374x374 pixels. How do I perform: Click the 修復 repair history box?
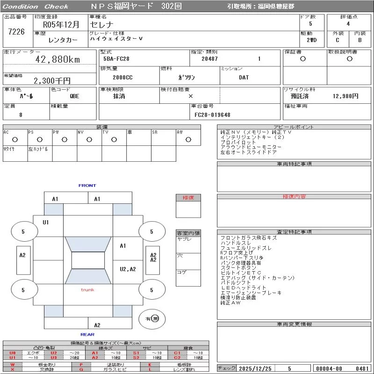(x=188, y=198)
